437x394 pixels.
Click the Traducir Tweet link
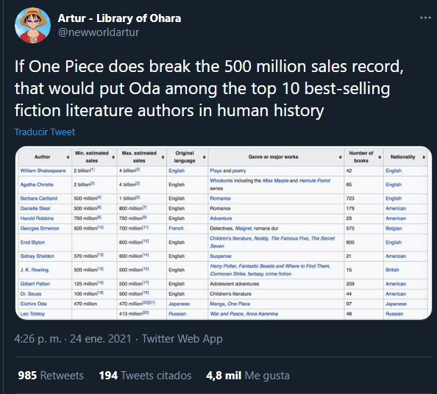[45, 132]
